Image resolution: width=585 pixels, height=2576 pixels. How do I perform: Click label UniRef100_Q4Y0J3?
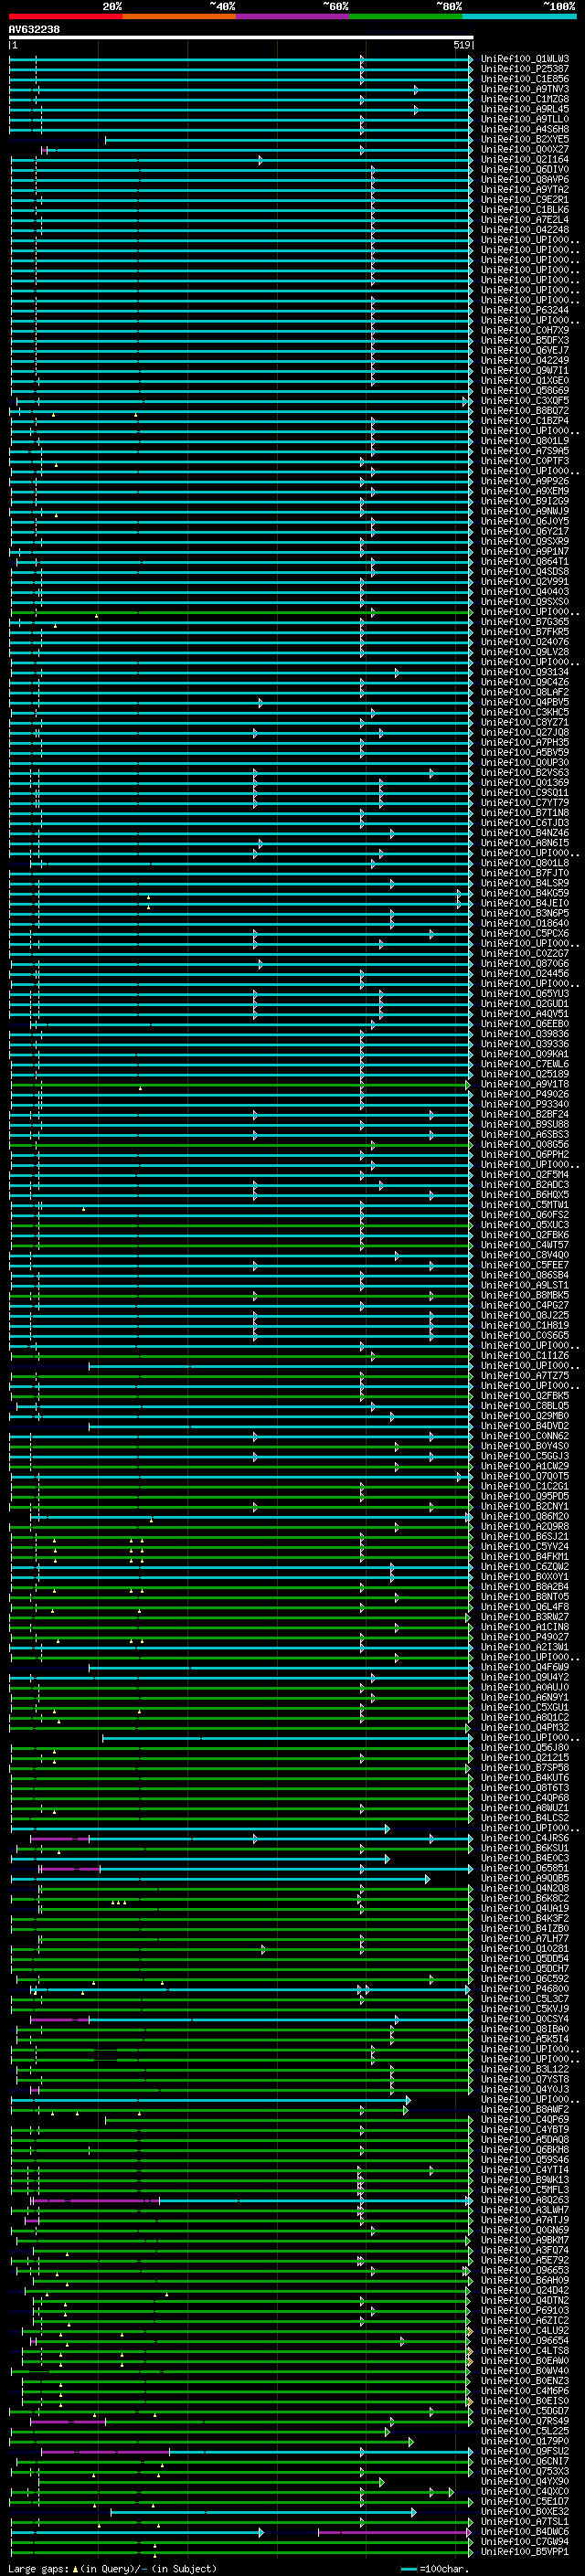click(525, 2089)
